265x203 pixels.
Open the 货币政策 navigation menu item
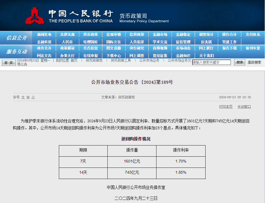pyautogui.click(x=90, y=34)
